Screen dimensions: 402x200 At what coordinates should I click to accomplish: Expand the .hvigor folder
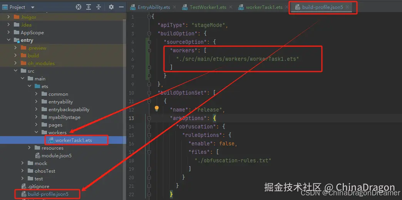tap(9, 17)
